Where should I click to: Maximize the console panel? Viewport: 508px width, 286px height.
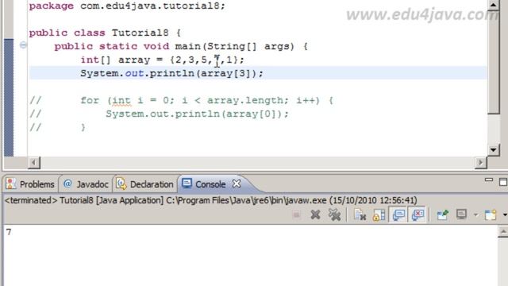503,182
